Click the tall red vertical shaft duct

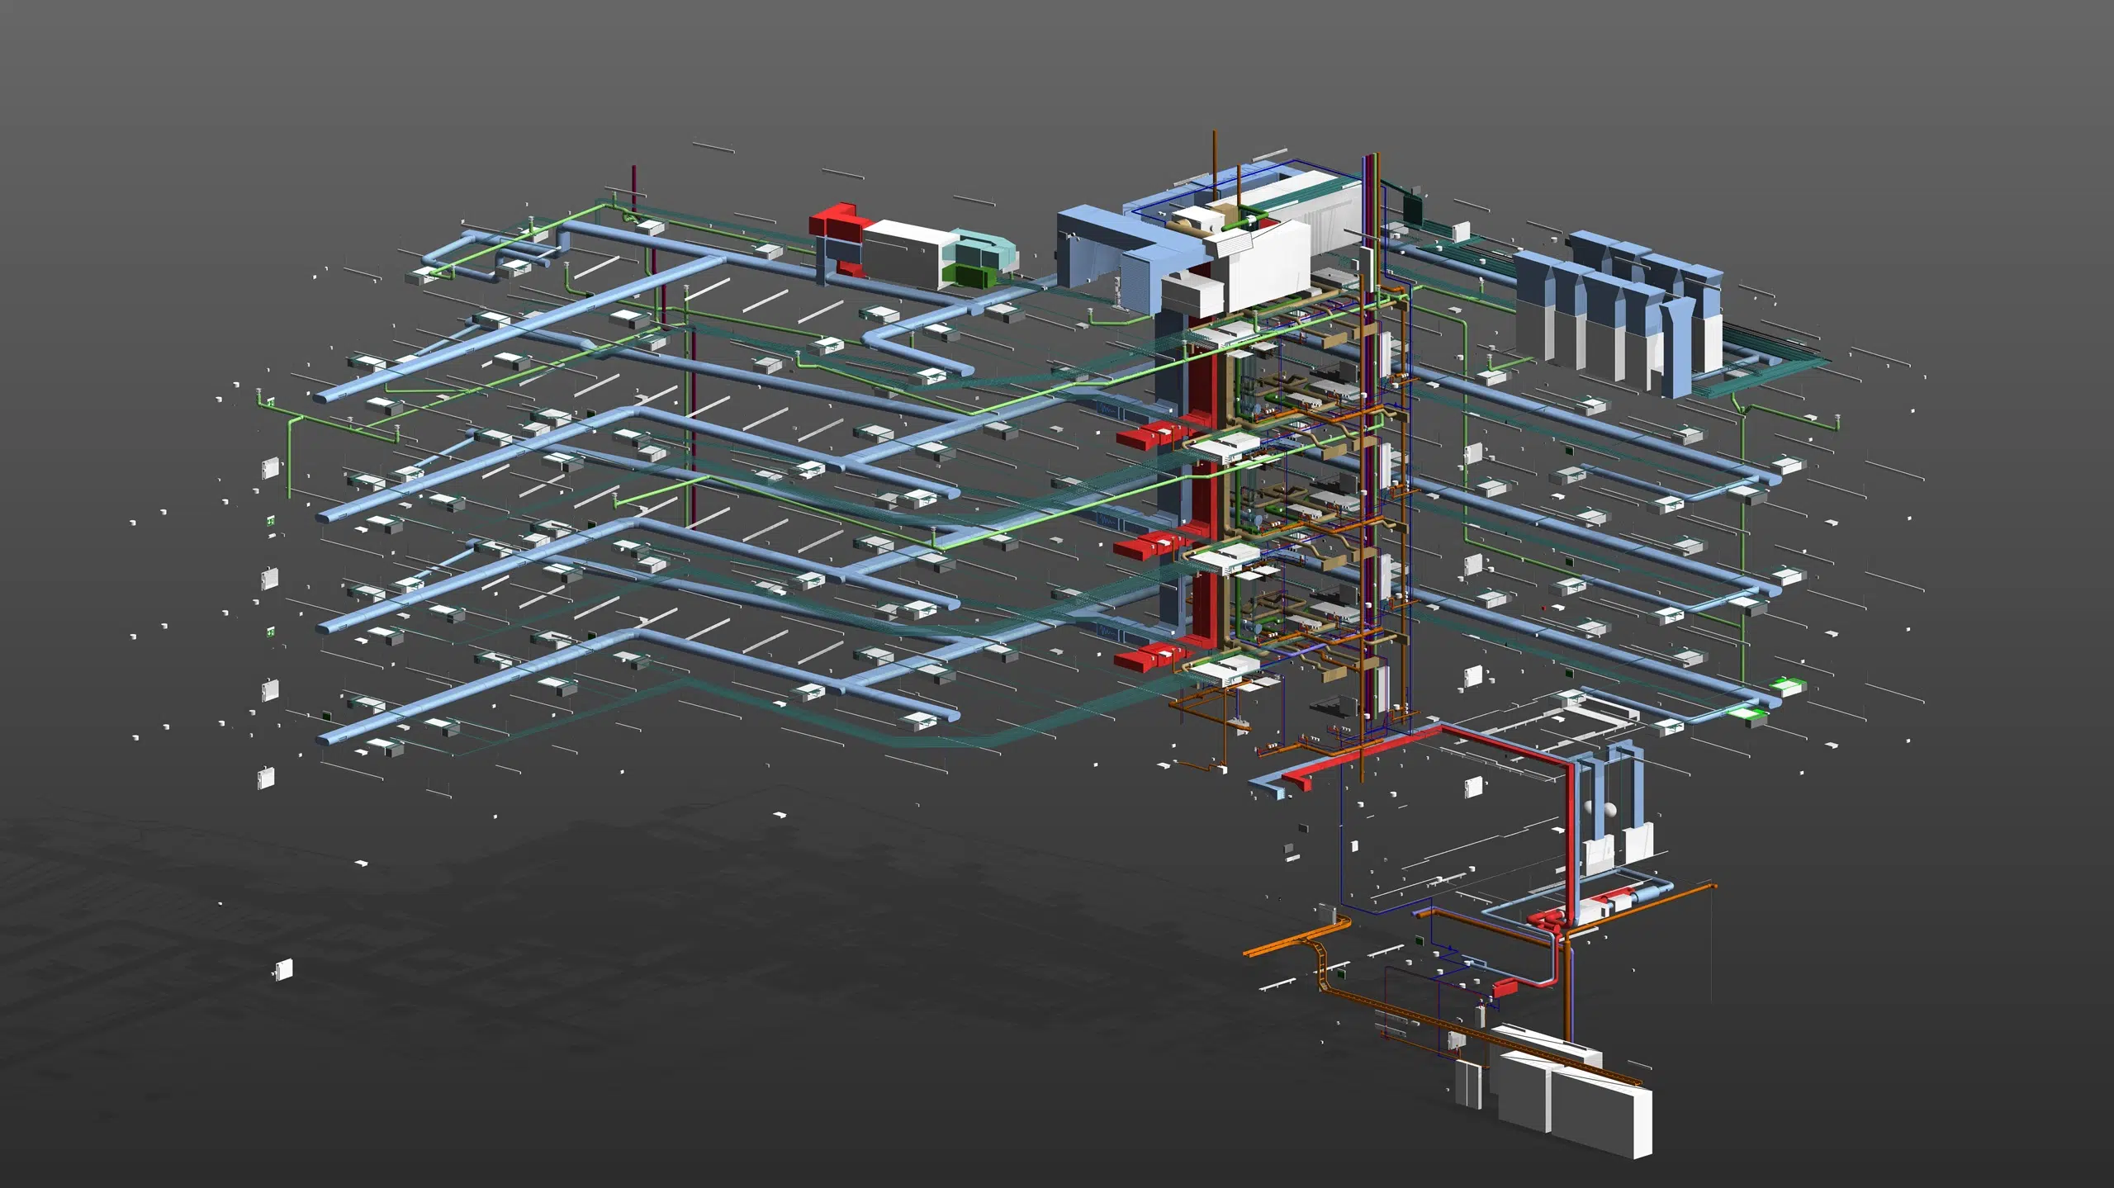tap(1202, 495)
